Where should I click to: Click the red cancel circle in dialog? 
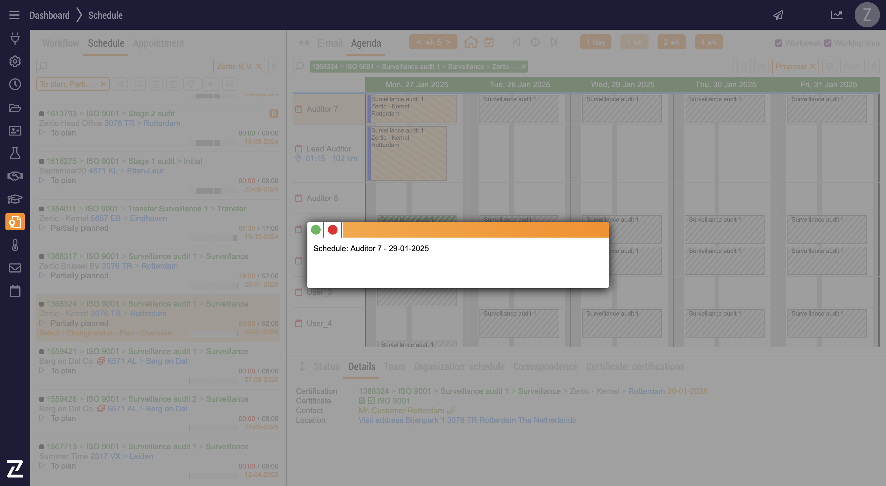tap(332, 229)
